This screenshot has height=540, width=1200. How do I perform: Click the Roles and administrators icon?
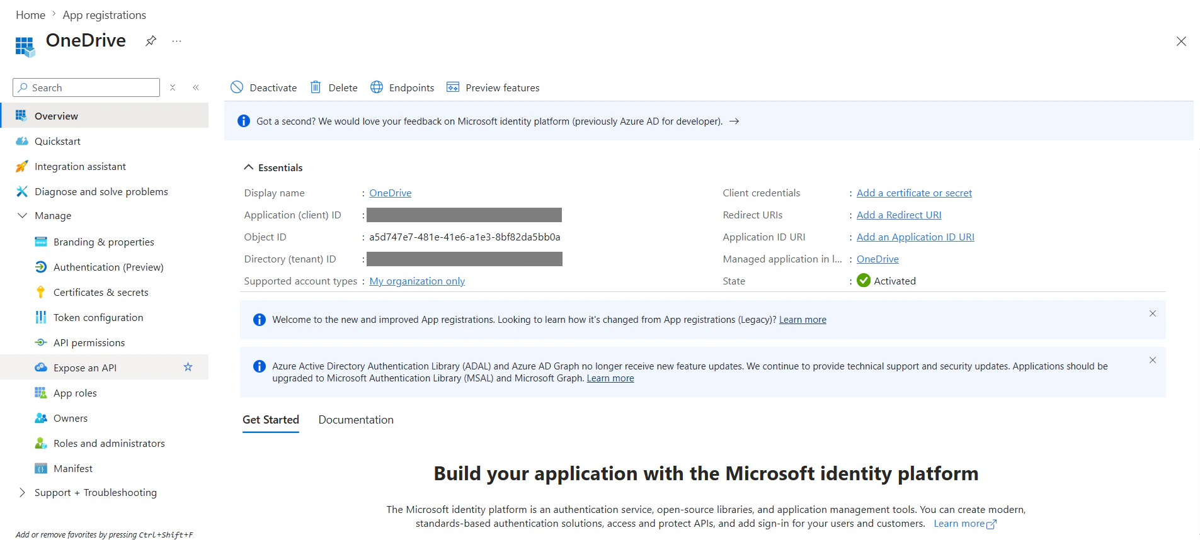coord(41,443)
